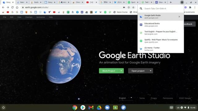
Task: Open the status tray showing 10:46
Action: tap(186, 108)
